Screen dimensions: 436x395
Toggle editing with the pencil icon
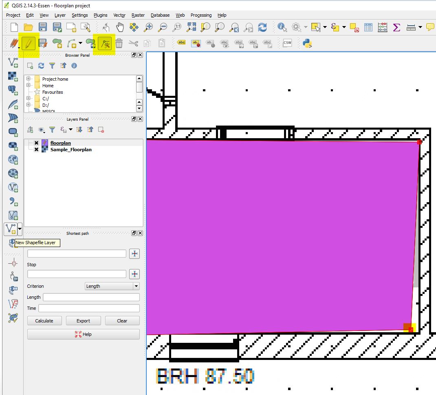click(x=29, y=43)
